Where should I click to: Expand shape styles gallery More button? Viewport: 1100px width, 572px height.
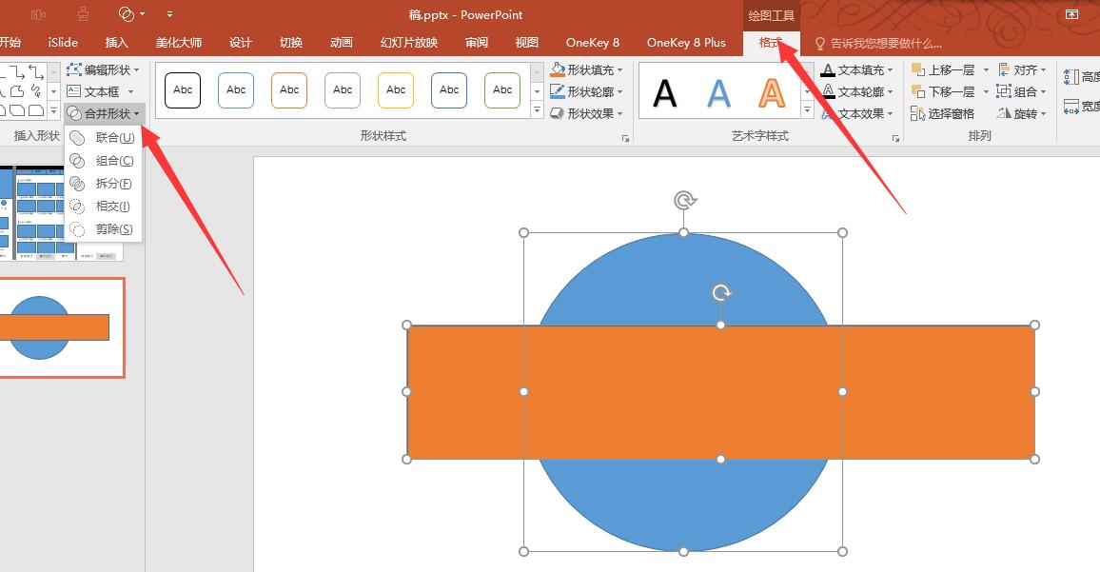click(538, 111)
